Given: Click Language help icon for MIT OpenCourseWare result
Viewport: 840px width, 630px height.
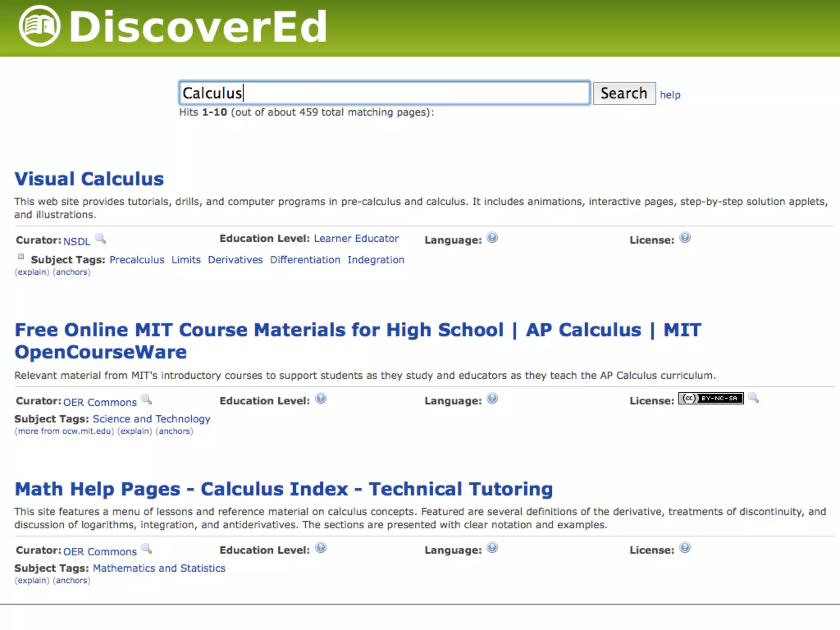Looking at the screenshot, I should tap(492, 399).
